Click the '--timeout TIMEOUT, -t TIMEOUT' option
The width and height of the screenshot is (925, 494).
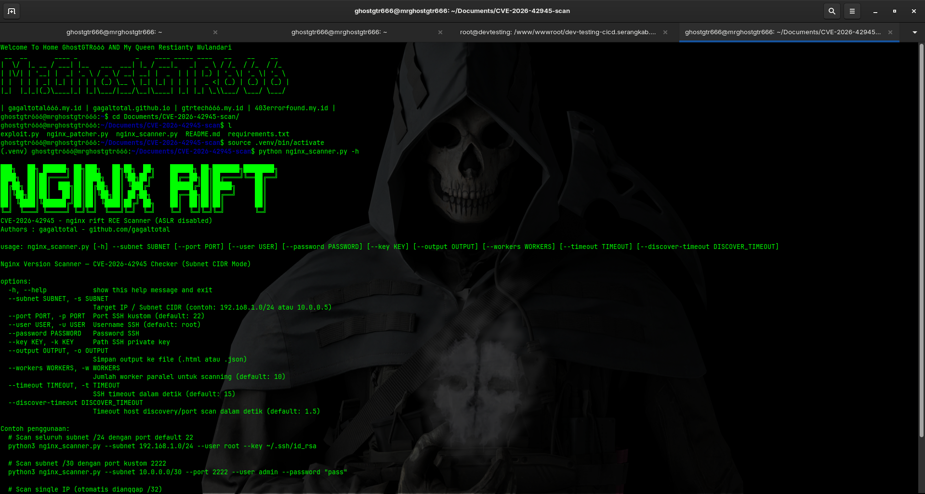click(x=64, y=386)
